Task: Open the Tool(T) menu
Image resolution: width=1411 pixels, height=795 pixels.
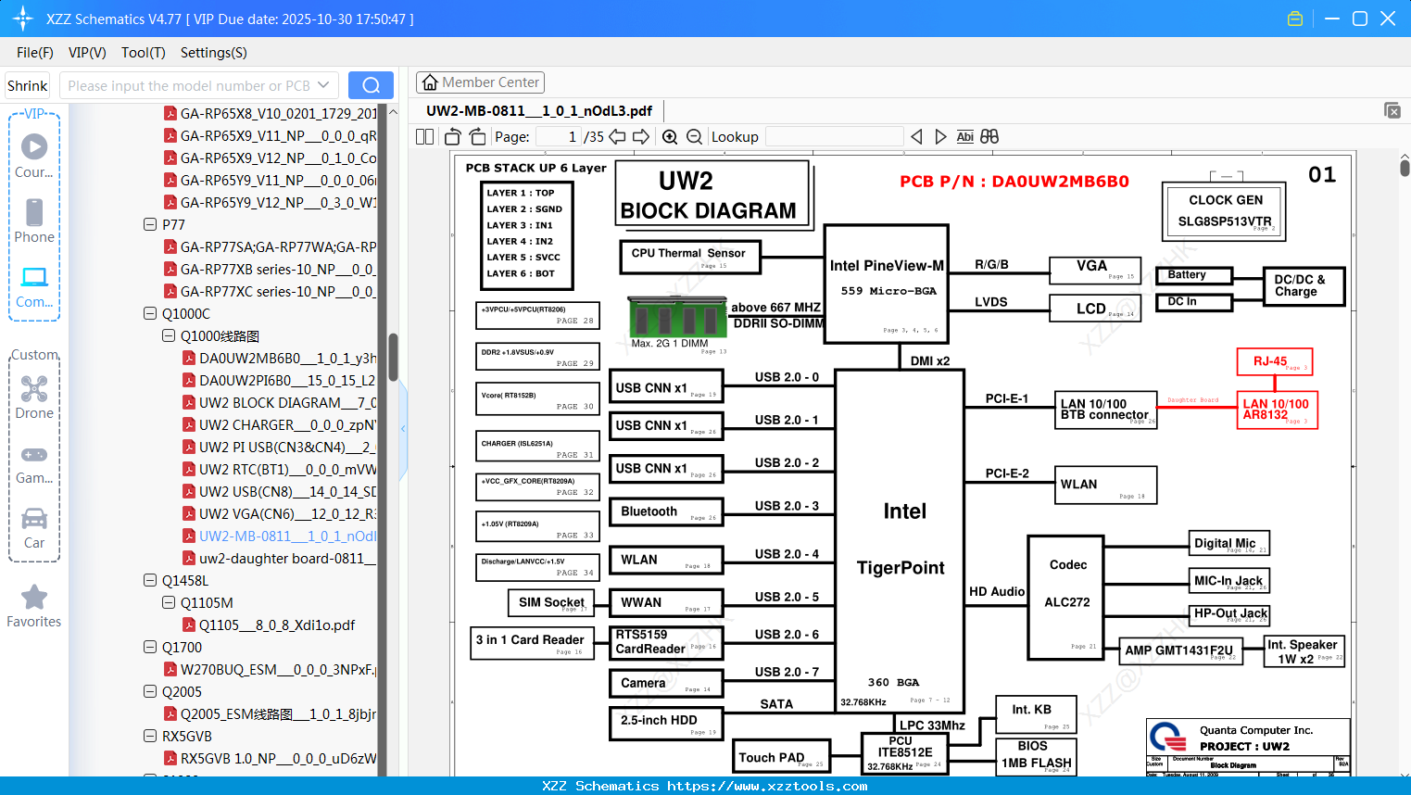Action: pyautogui.click(x=144, y=53)
